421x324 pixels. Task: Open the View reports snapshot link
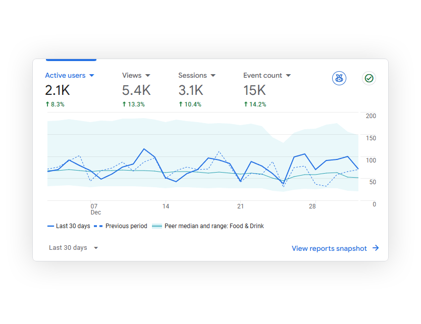tap(329, 248)
